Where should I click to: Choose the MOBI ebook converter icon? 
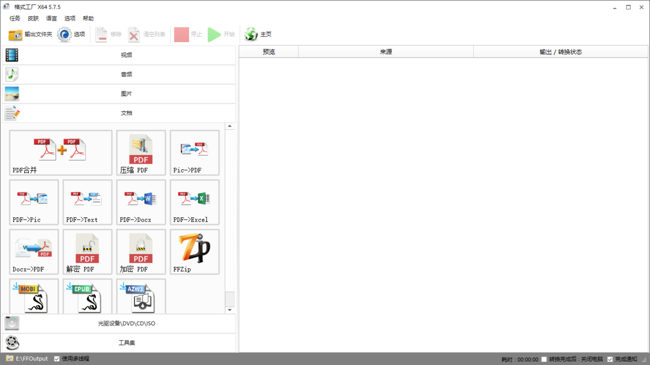coord(34,296)
